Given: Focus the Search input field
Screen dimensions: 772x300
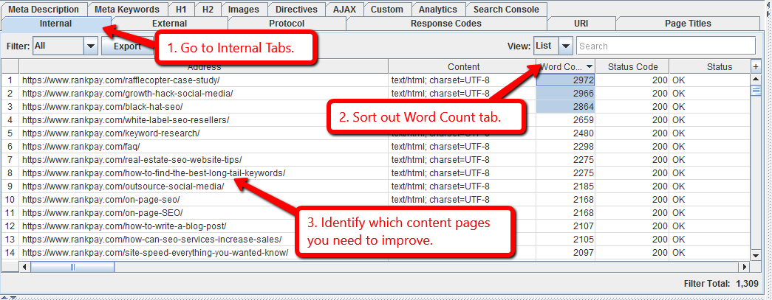Looking at the screenshot, I should tap(666, 46).
